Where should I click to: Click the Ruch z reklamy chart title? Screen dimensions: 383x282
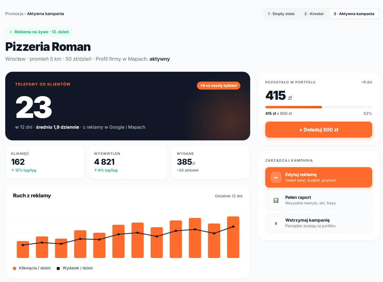coord(32,195)
